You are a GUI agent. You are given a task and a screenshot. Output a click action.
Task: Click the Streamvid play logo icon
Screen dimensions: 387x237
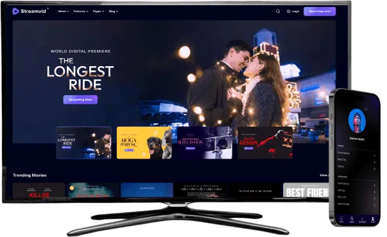(16, 11)
